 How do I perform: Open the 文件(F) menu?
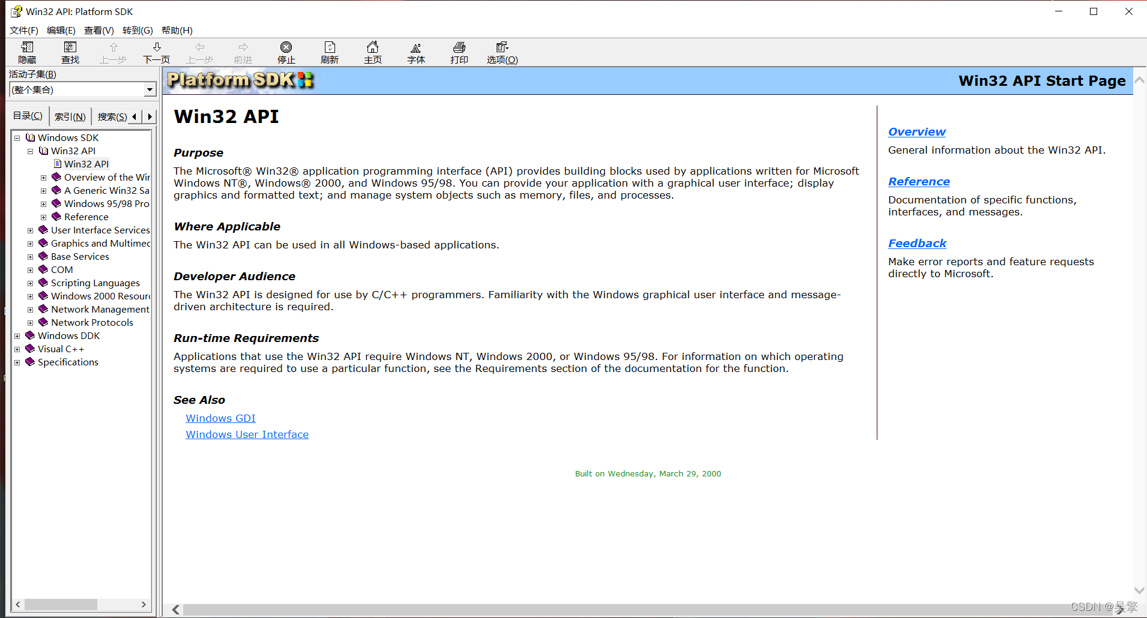(24, 30)
